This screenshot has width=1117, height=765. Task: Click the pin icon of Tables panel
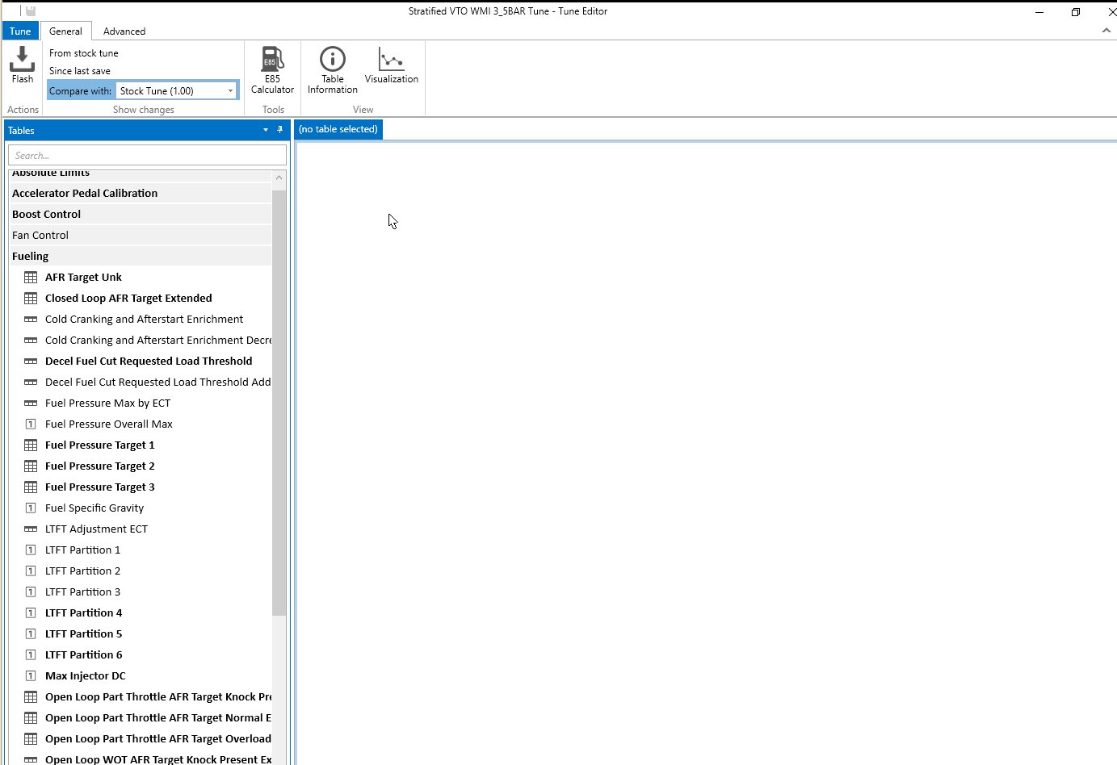(280, 130)
